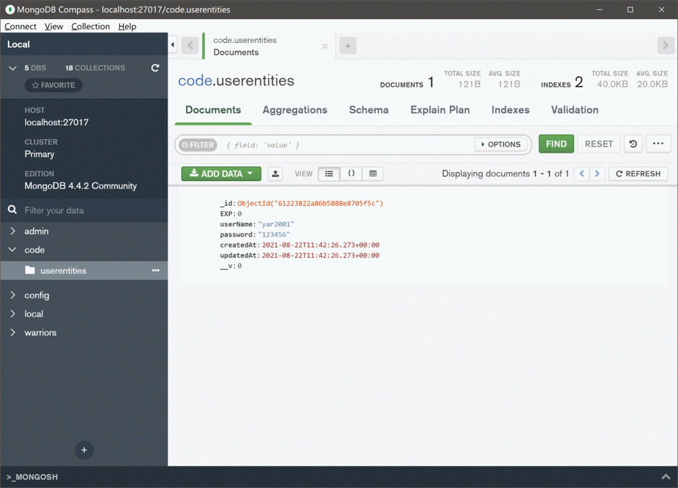Expand the local database

click(x=13, y=313)
